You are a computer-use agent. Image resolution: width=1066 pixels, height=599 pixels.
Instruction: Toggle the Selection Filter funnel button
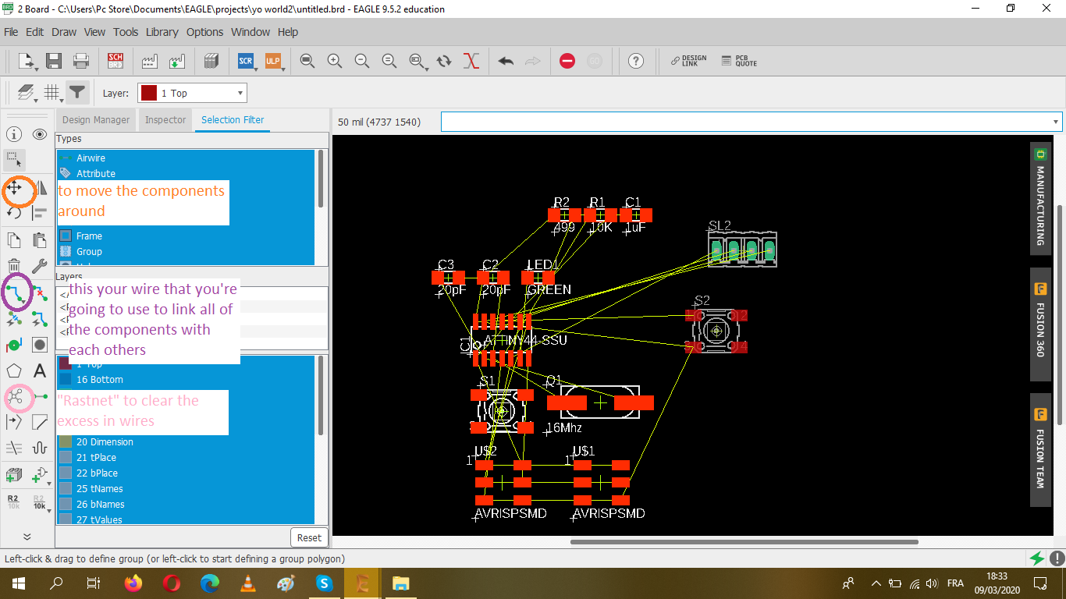77,93
